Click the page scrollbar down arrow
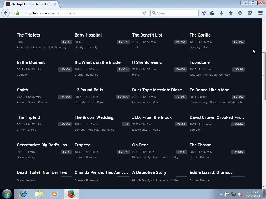This screenshot has height=199, width=266. [264, 187]
